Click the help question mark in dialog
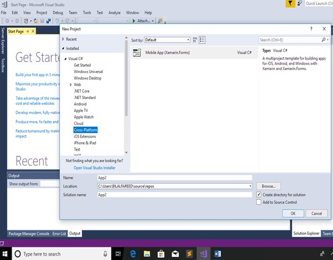This screenshot has height=260, width=333. pyautogui.click(x=311, y=28)
